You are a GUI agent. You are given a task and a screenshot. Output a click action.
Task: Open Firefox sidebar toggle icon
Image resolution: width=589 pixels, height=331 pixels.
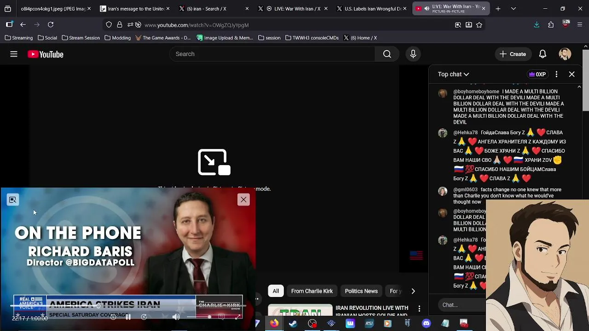click(x=9, y=25)
